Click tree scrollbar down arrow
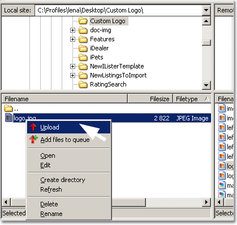The image size is (237, 225). coord(206,85)
